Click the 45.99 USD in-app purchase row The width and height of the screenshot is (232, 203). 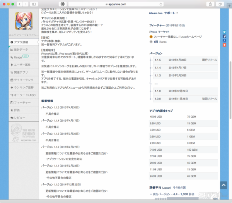pyautogui.click(x=183, y=117)
